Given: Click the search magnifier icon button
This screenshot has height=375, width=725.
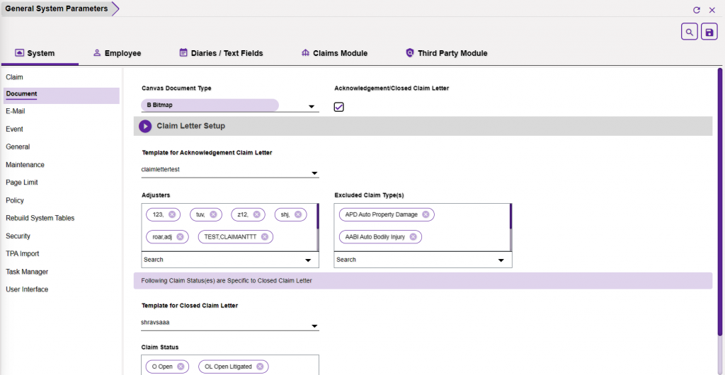Looking at the screenshot, I should (x=689, y=32).
